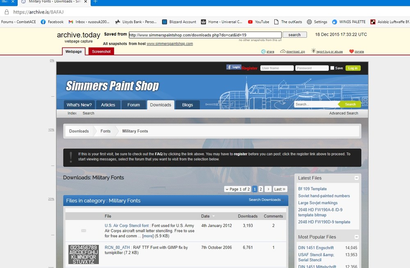Click the RCN_80_ATH font preview thumbnail
Image resolution: width=410 pixels, height=268 pixels.
[x=84, y=254]
